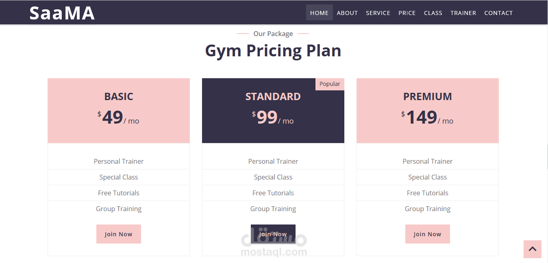Click the SaaMA site logo
Image resolution: width=548 pixels, height=263 pixels.
point(62,13)
